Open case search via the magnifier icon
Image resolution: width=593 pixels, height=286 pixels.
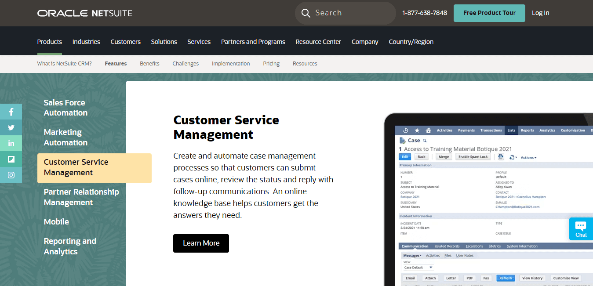(x=425, y=140)
